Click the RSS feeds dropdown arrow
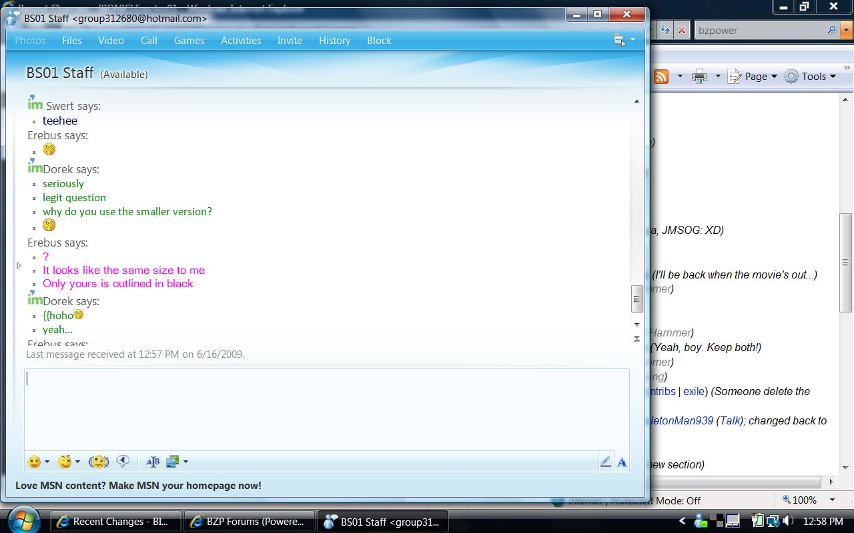The height and width of the screenshot is (533, 854). click(679, 77)
